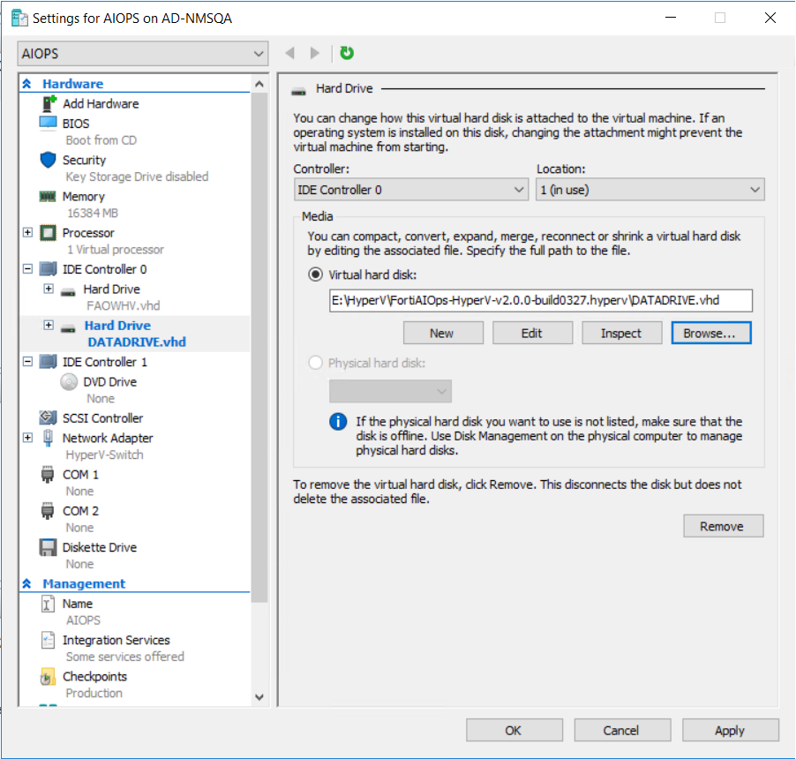Viewport: 796px width, 759px height.
Task: Click the back navigation arrow
Action: pos(289,53)
